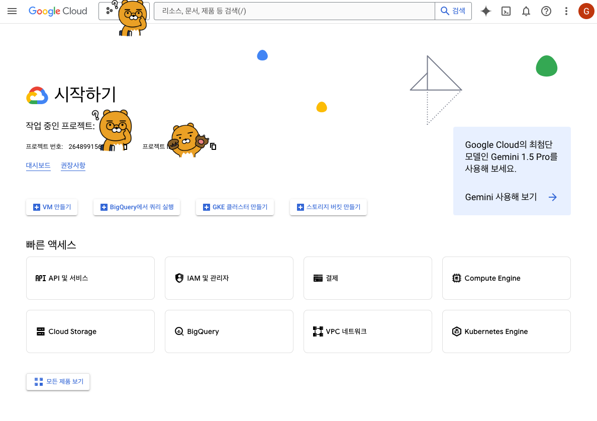This screenshot has height=421, width=597.
Task: Click the account avatar G
Action: [x=586, y=11]
